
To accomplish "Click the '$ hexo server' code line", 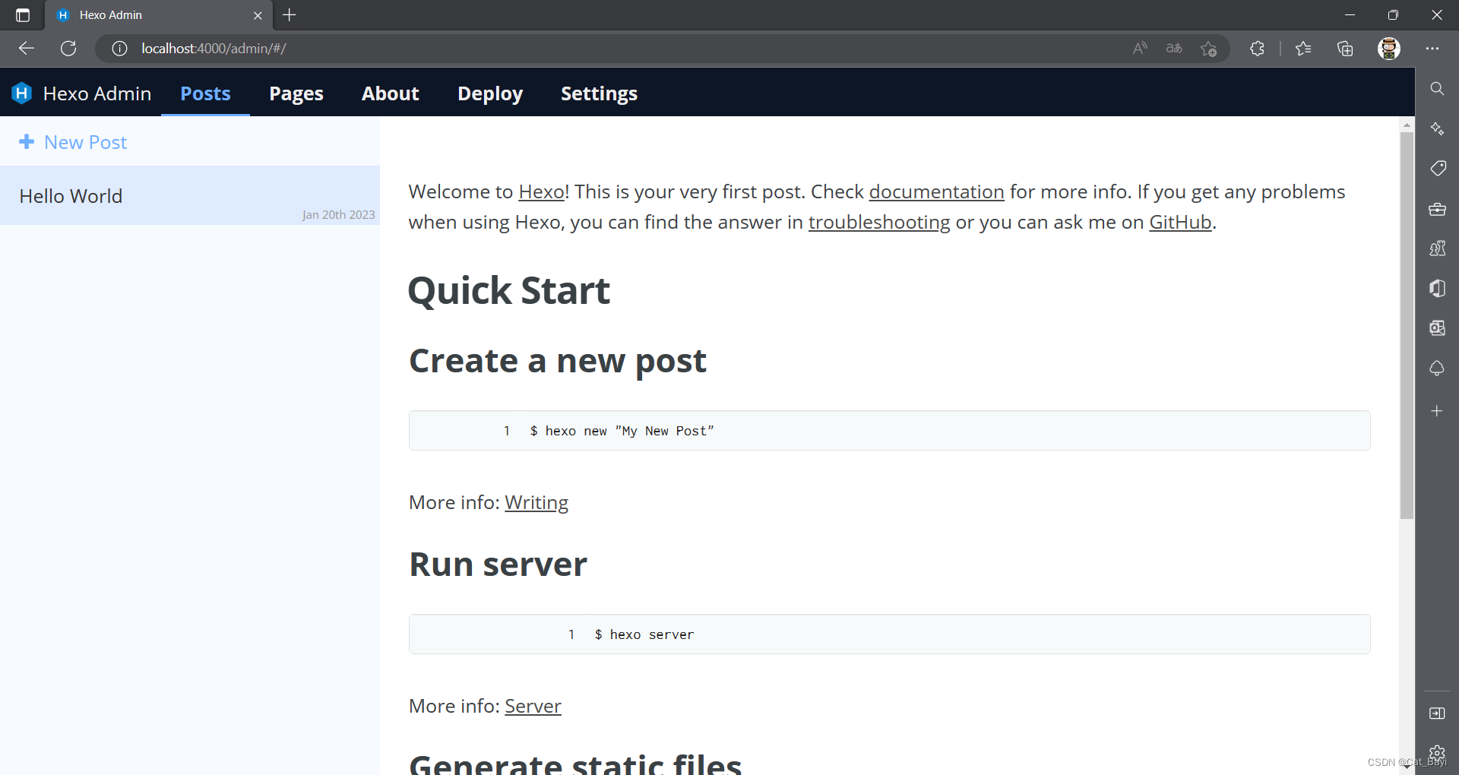I will (644, 634).
